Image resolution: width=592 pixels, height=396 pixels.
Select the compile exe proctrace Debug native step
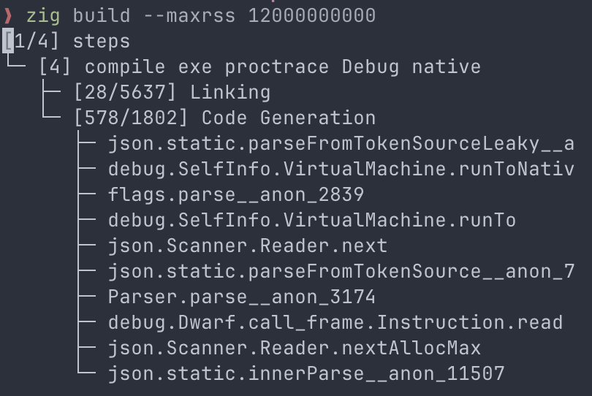point(282,66)
